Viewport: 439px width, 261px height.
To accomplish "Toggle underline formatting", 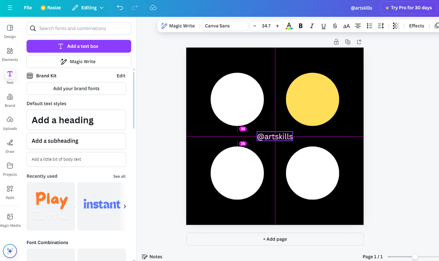I will tap(323, 26).
